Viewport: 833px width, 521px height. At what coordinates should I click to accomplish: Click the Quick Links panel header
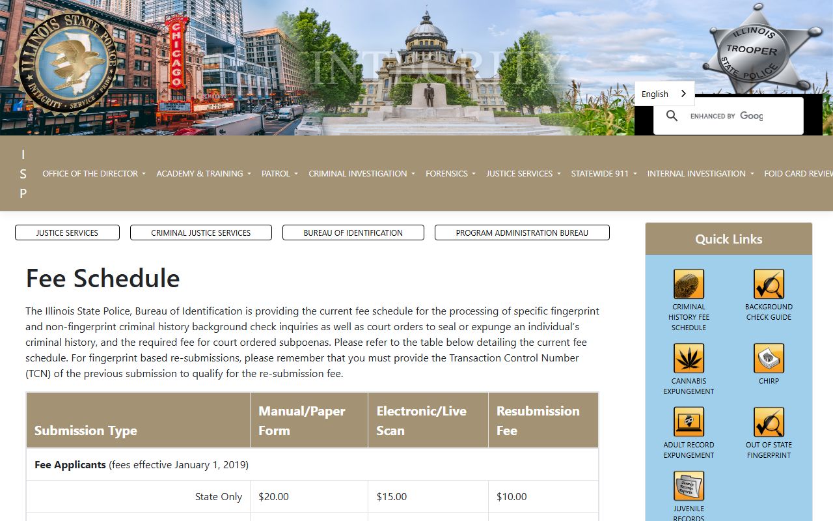[729, 239]
